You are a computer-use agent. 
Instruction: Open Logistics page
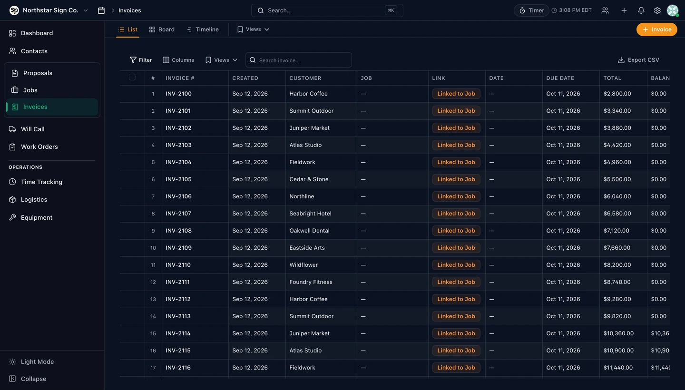pyautogui.click(x=52, y=199)
